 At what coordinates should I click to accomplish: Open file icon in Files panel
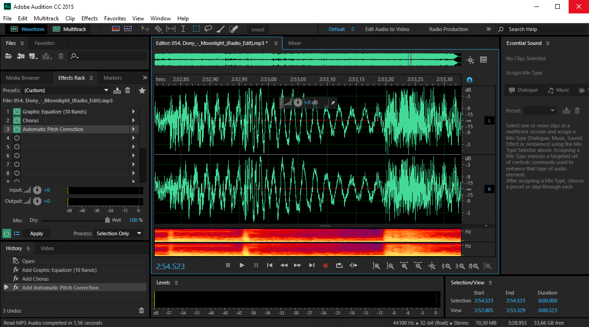8,56
